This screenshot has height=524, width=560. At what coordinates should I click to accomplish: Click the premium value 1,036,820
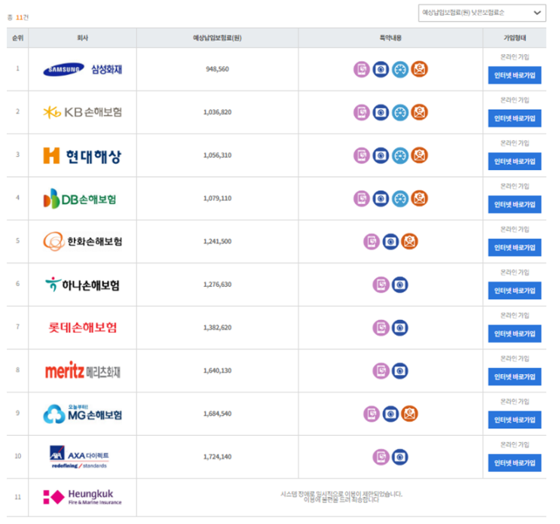pos(217,112)
